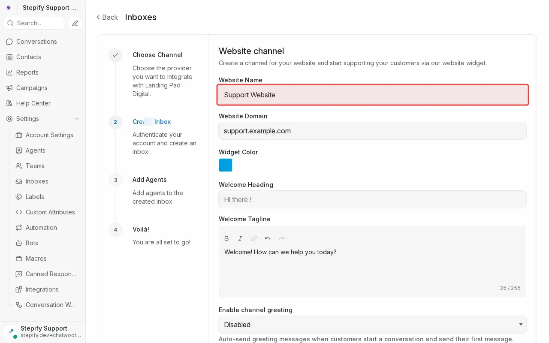Select the Conversations icon in sidebar

tap(9, 42)
